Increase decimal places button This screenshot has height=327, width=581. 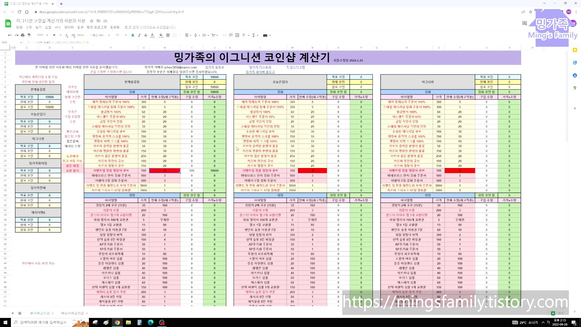[x=73, y=35]
